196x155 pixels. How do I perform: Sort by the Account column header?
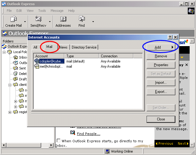49,56
